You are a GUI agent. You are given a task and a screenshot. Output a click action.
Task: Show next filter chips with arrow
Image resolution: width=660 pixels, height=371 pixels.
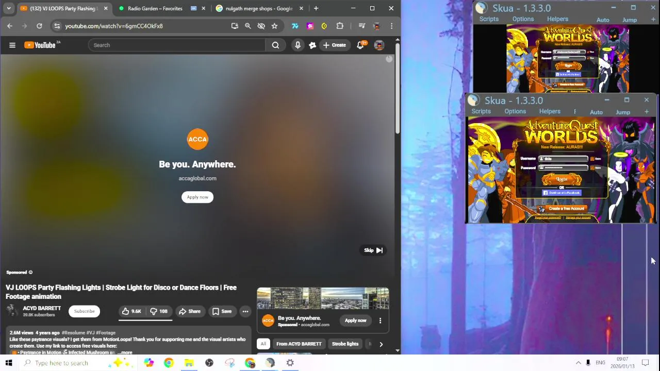tap(381, 344)
